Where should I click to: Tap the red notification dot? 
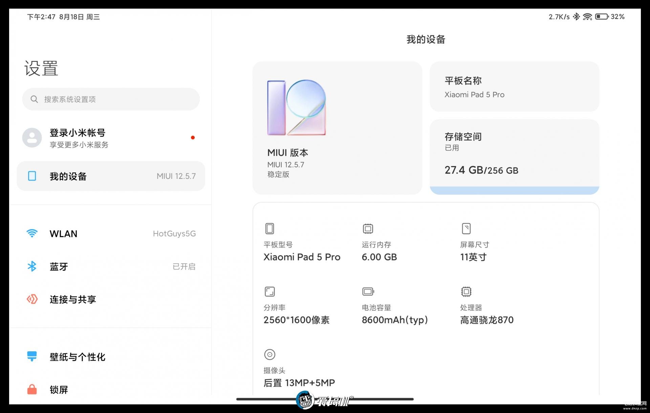coord(193,138)
